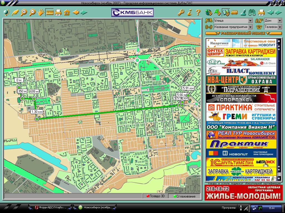
Task: Switch to the Новосибирск taskbar window
Action: [95, 207]
